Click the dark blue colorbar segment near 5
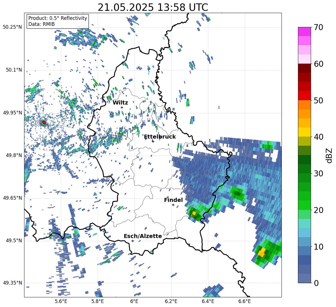 [304, 260]
